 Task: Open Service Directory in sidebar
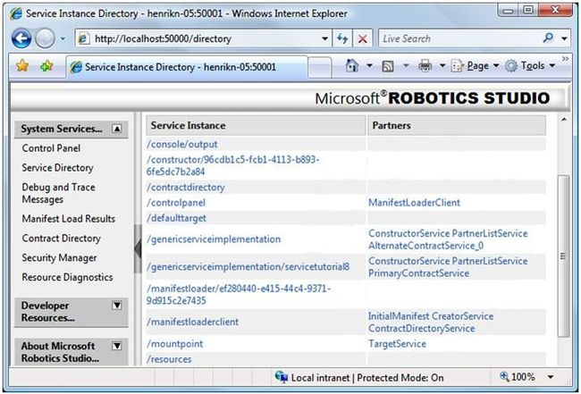(57, 168)
